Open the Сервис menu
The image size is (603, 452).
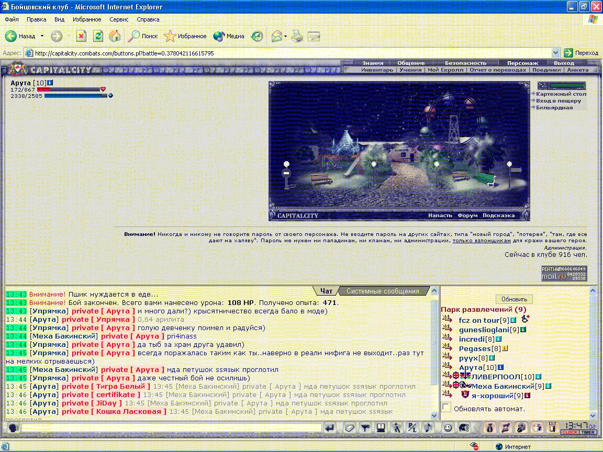pyautogui.click(x=119, y=19)
